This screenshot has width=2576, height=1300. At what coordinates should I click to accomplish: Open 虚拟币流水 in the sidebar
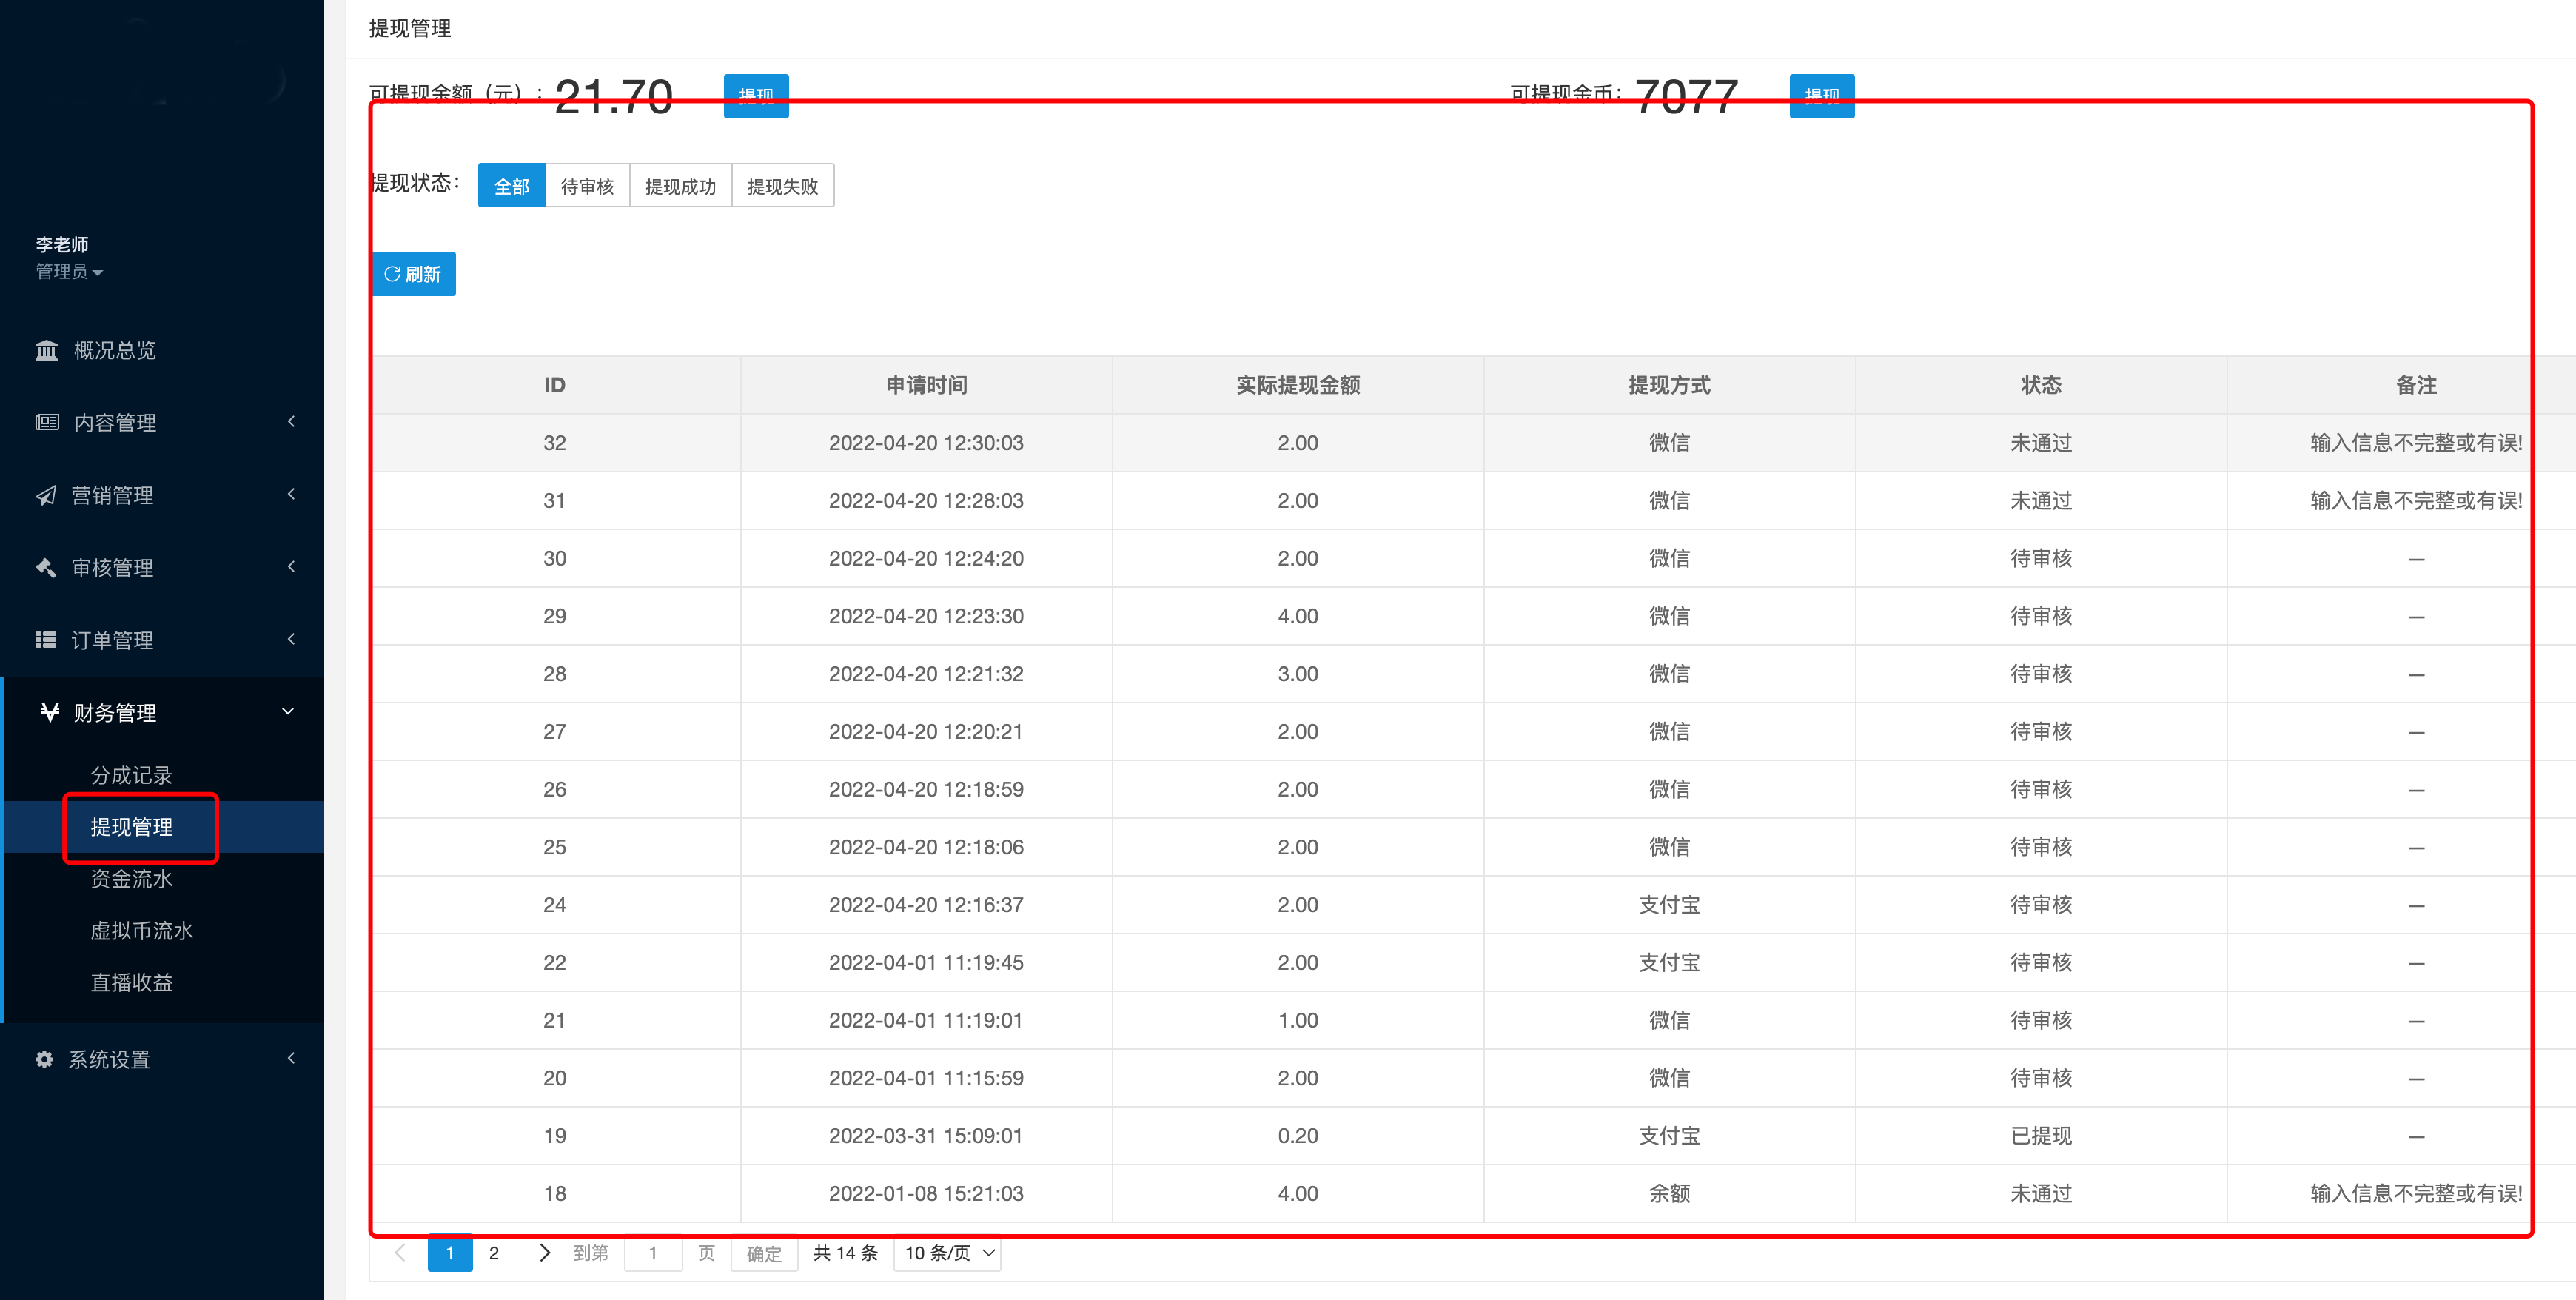pyautogui.click(x=142, y=931)
